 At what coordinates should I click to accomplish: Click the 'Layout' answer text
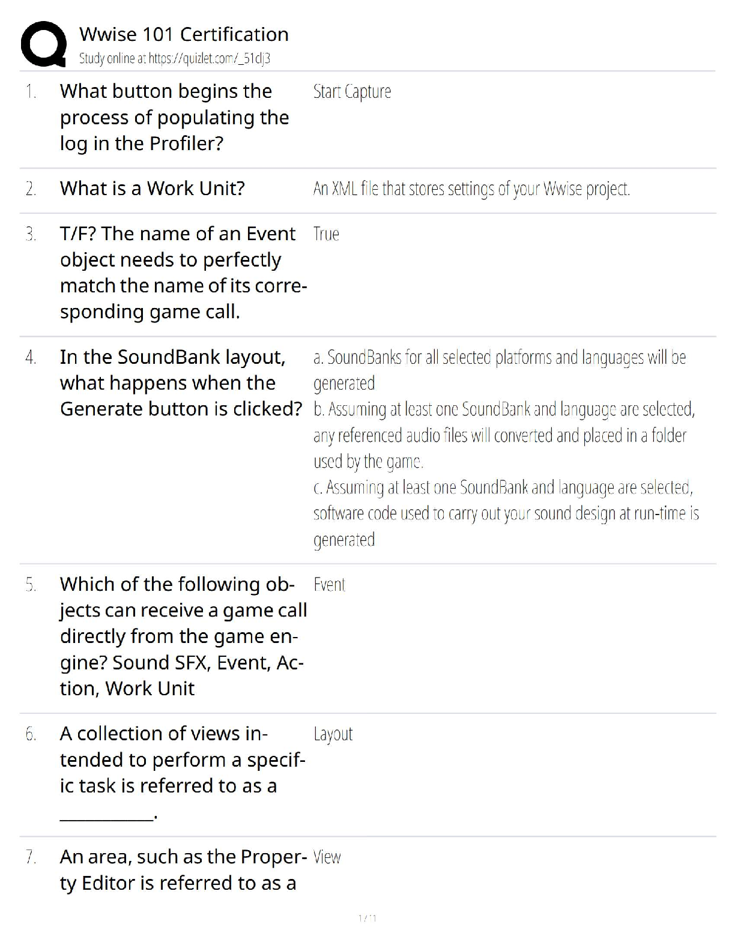[x=333, y=734]
